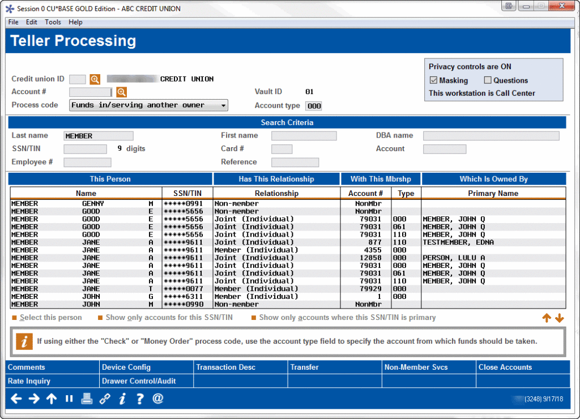
Task: Click the orange page down arrow
Action: pos(560,318)
